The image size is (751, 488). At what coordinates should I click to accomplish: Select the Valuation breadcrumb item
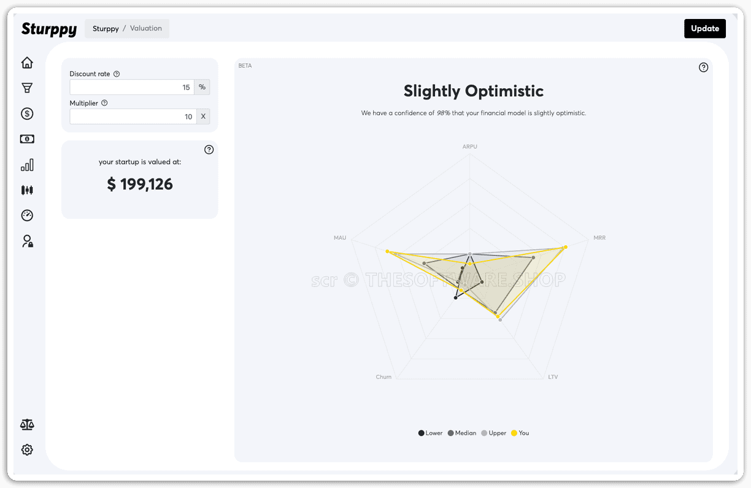point(146,28)
